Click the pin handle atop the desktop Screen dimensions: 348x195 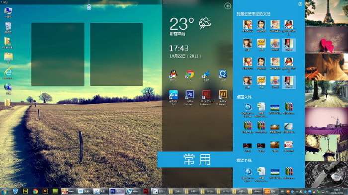coord(89,7)
